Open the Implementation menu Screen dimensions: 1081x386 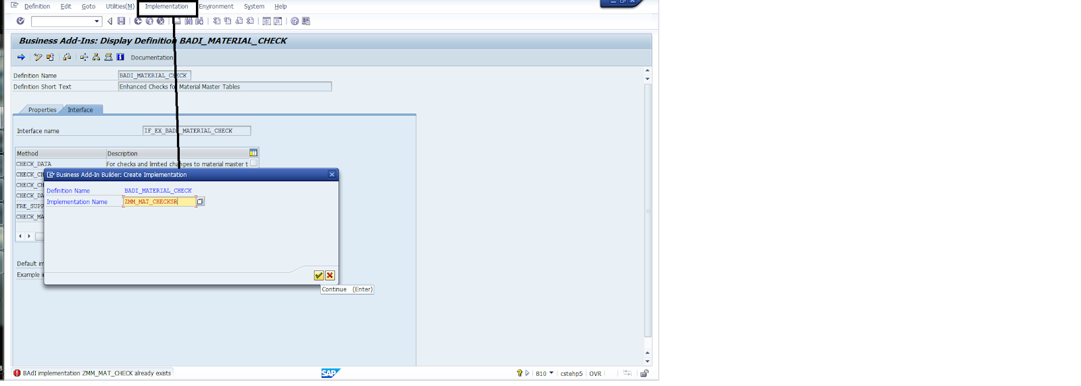coord(166,6)
